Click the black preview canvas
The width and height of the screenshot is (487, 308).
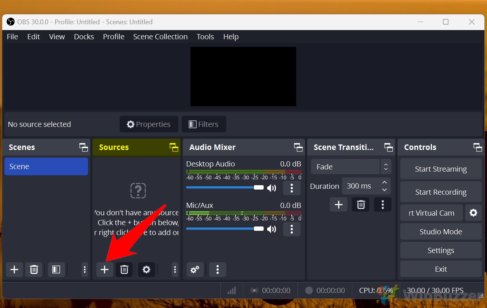[x=243, y=77]
